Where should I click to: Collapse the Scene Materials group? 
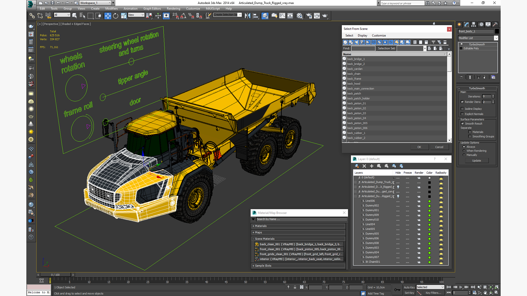coord(298,239)
